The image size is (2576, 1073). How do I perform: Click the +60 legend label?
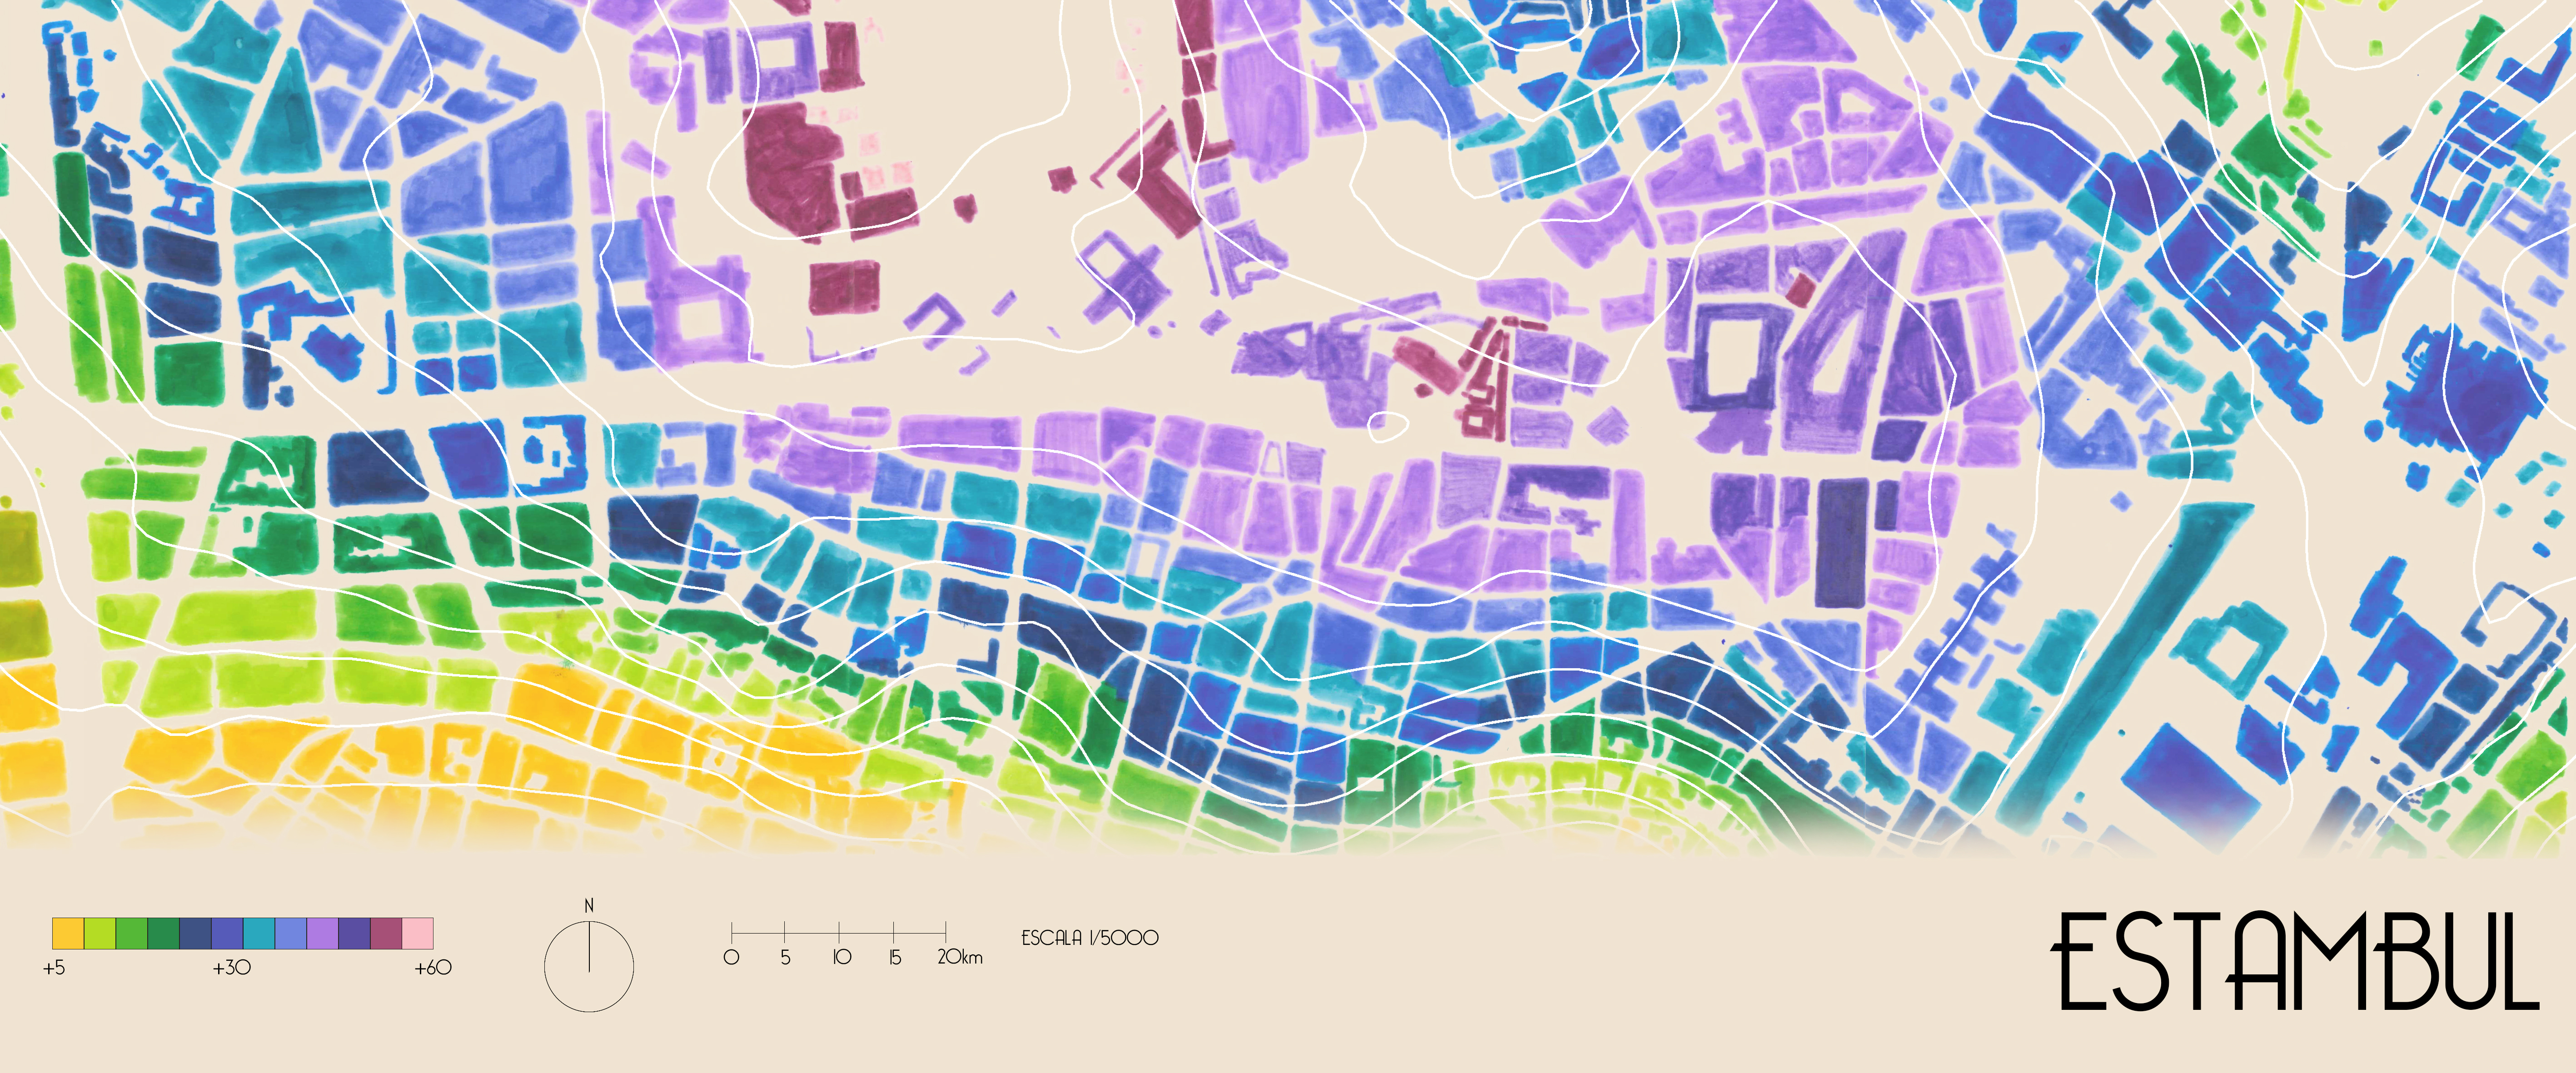pos(433,968)
